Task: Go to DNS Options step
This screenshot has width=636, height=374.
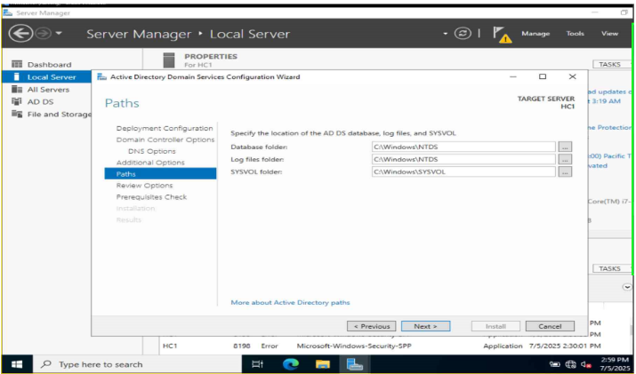Action: click(x=152, y=151)
